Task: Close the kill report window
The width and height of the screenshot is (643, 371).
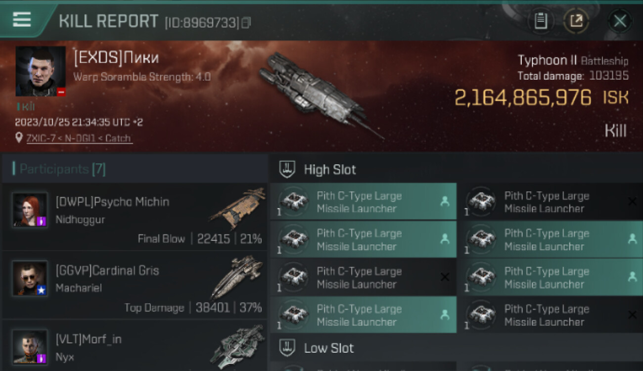Action: pos(620,21)
